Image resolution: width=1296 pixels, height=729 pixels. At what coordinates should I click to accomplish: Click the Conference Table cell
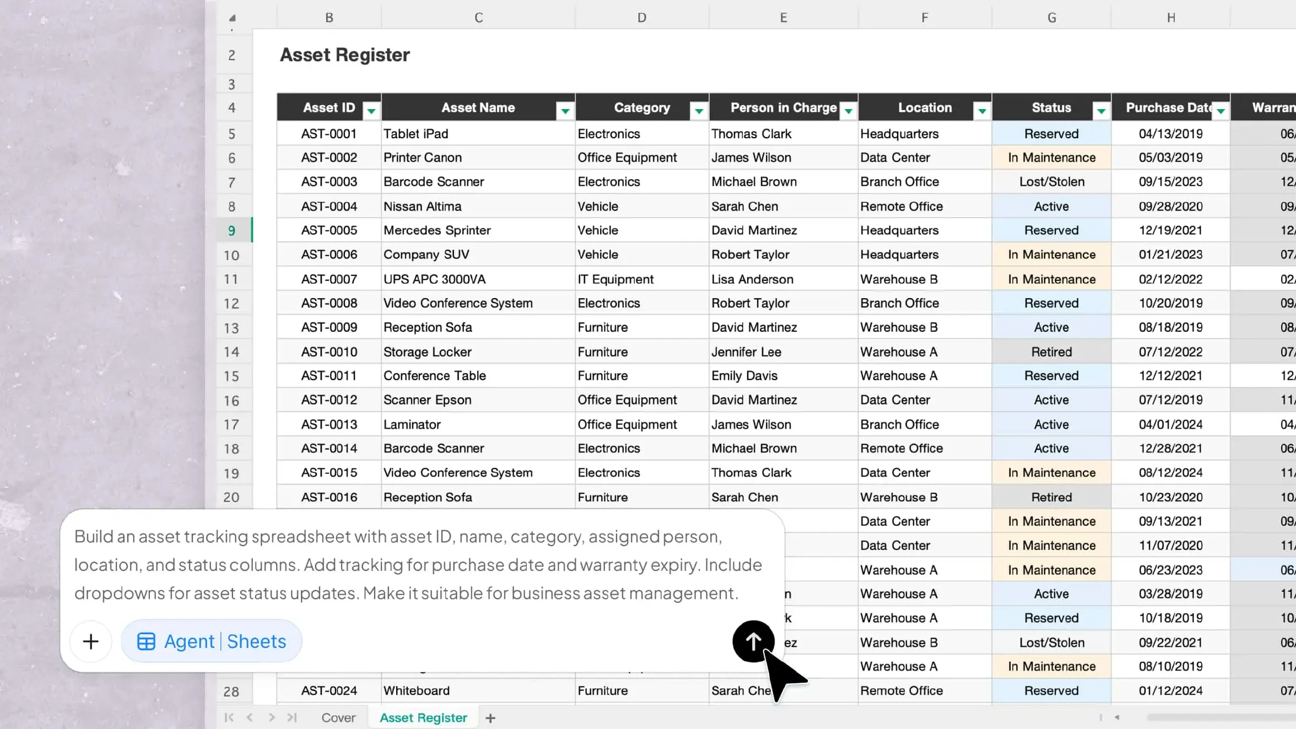coord(478,376)
